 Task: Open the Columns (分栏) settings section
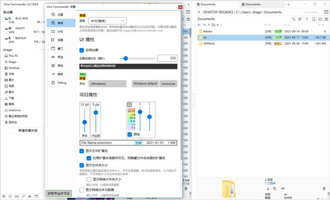pos(61,31)
